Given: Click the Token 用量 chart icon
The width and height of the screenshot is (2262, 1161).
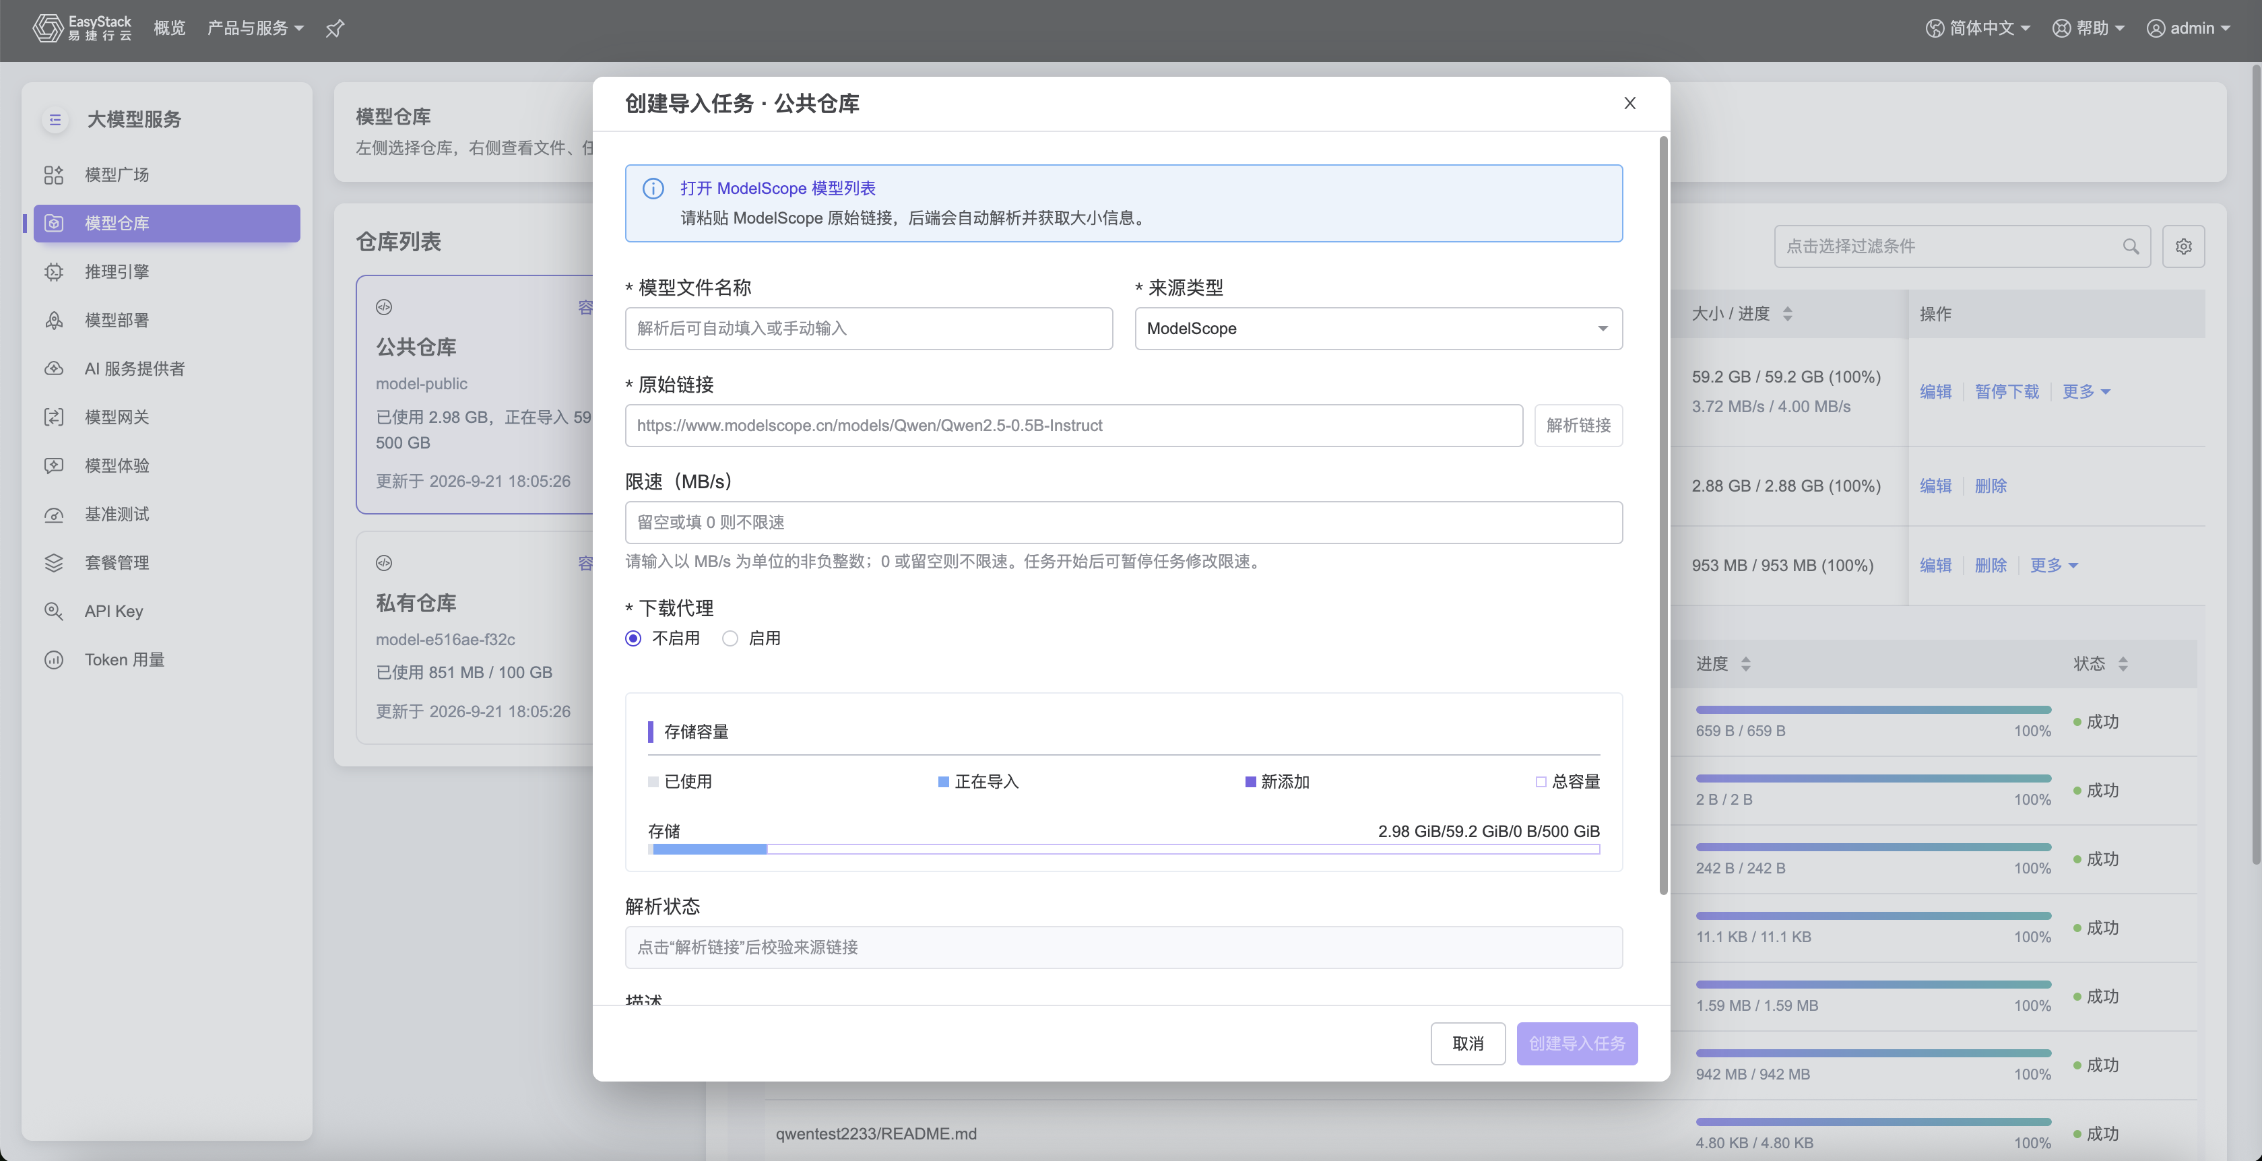Looking at the screenshot, I should [x=55, y=660].
